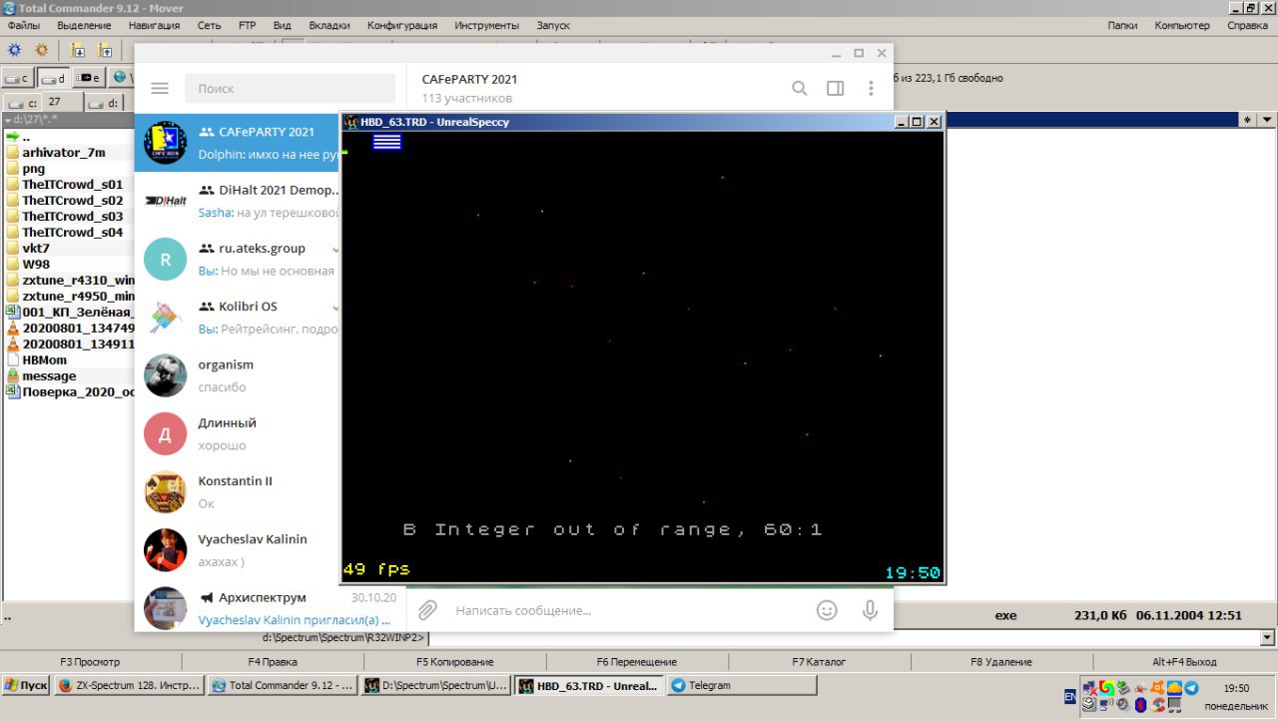This screenshot has width=1278, height=721.
Task: Open Выделение menu
Action: pyautogui.click(x=84, y=25)
